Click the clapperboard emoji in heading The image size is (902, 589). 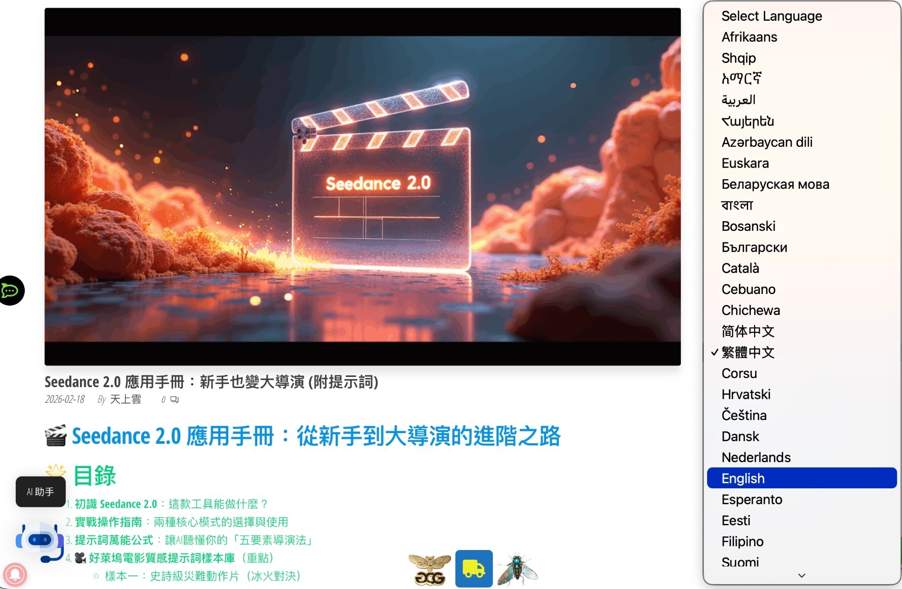(56, 436)
